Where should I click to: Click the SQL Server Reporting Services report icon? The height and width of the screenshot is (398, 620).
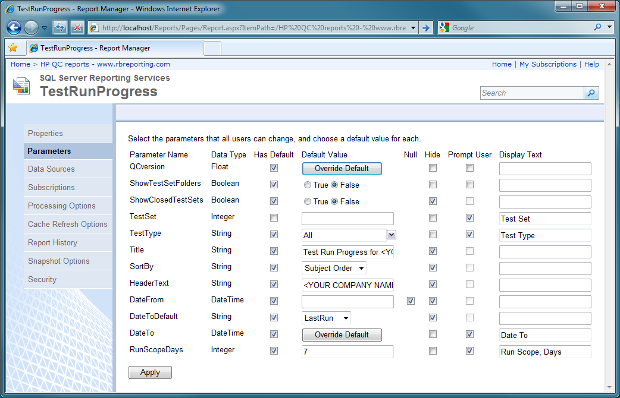tap(21, 86)
